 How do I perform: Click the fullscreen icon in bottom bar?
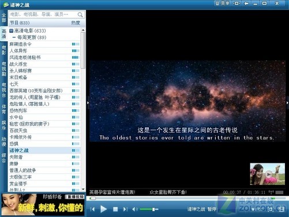pyautogui.click(x=271, y=209)
